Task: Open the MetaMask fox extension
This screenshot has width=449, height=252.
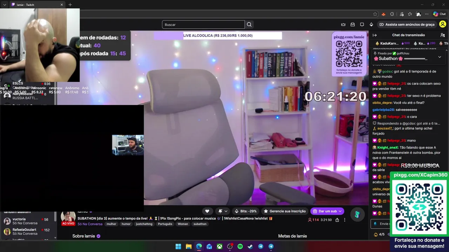Action: (x=383, y=14)
